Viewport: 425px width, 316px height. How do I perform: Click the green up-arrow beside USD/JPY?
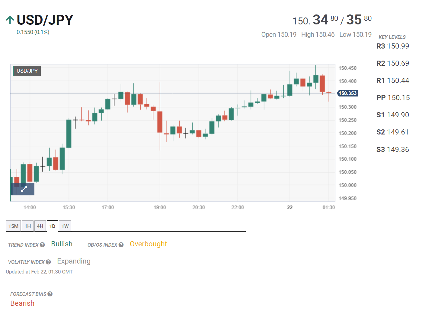10,20
